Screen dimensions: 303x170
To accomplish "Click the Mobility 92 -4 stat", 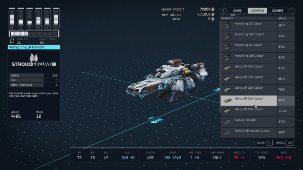I will point(239,156).
